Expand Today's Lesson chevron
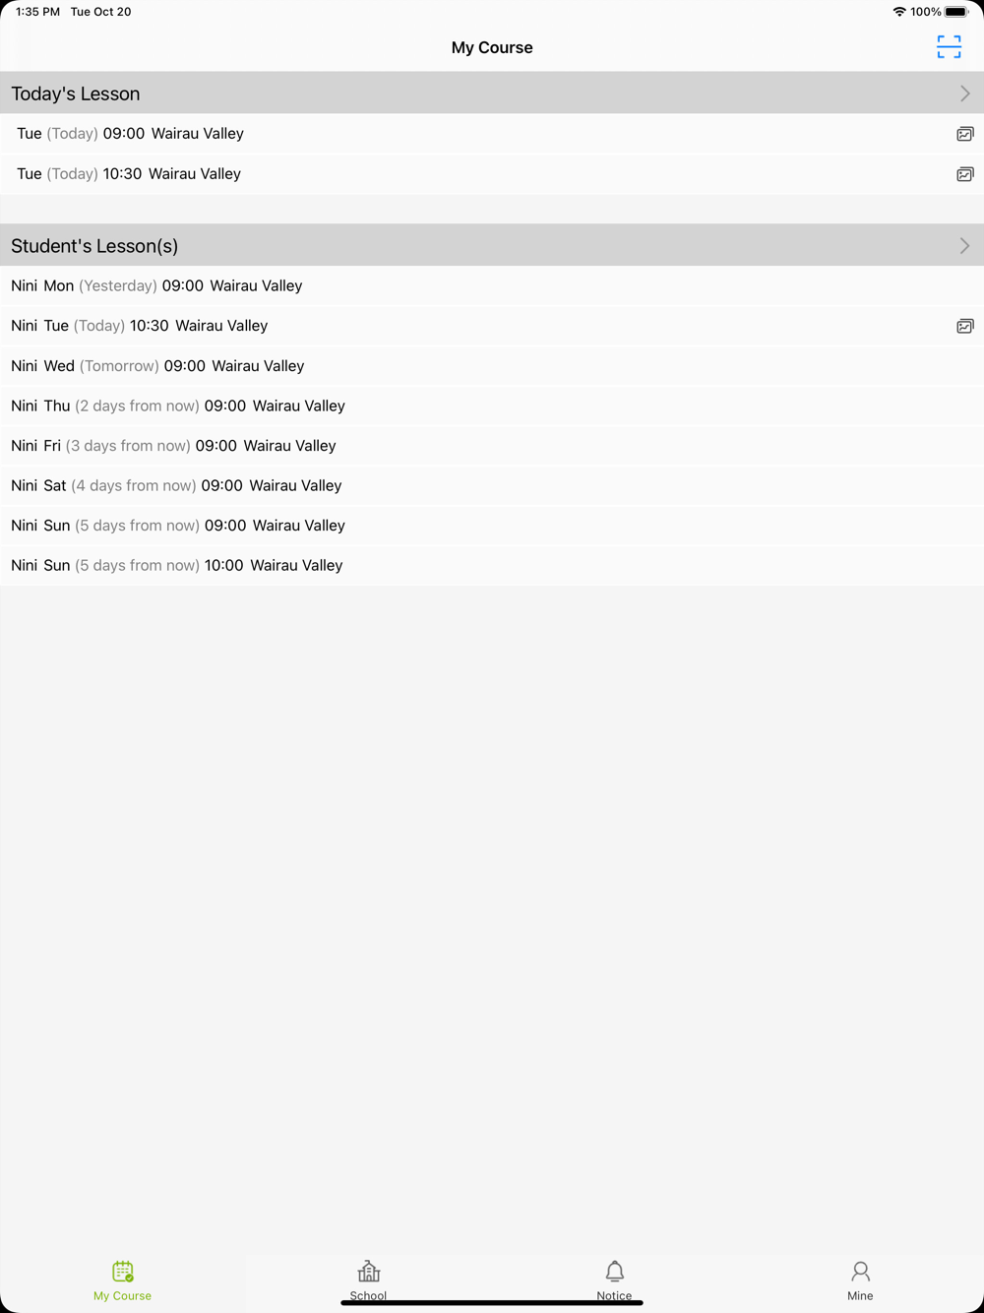The image size is (984, 1313). pyautogui.click(x=964, y=94)
